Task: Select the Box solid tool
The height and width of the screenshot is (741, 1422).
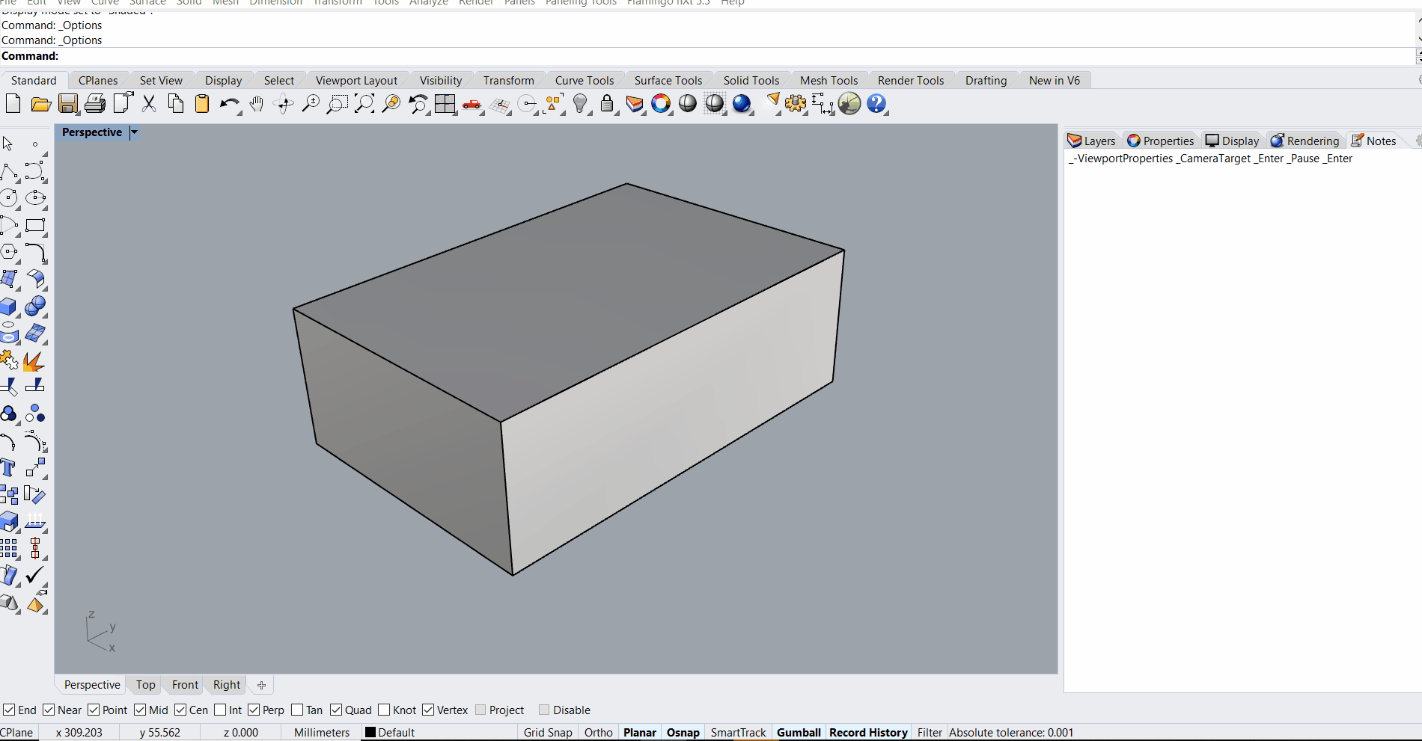Action: (x=9, y=307)
